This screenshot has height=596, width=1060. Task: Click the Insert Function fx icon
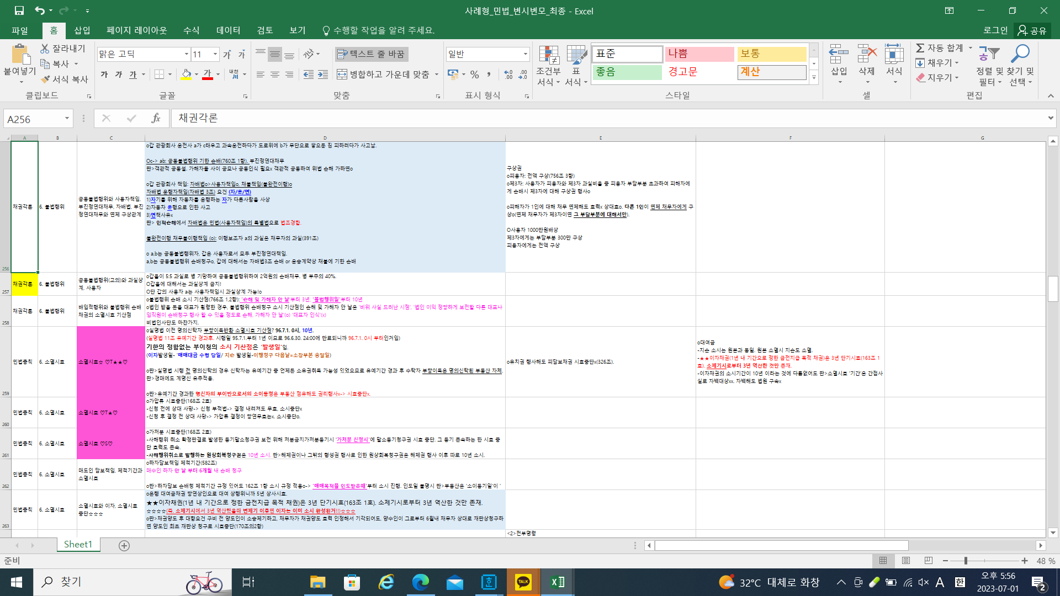pos(156,118)
